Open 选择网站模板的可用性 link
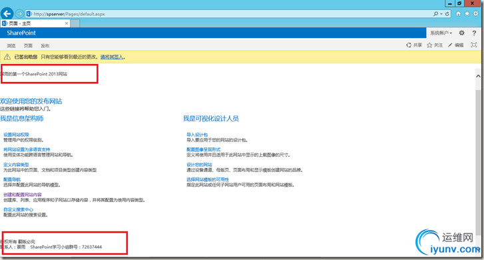The width and height of the screenshot is (484, 260). 208,179
